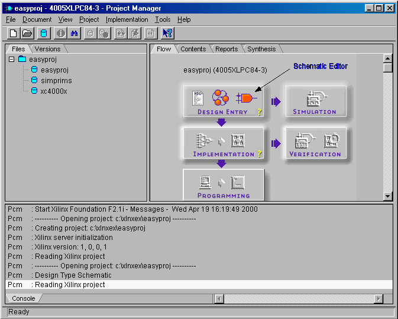Select the simprims library in file tree
Viewport: 398px width, 319px height.
(x=56, y=81)
